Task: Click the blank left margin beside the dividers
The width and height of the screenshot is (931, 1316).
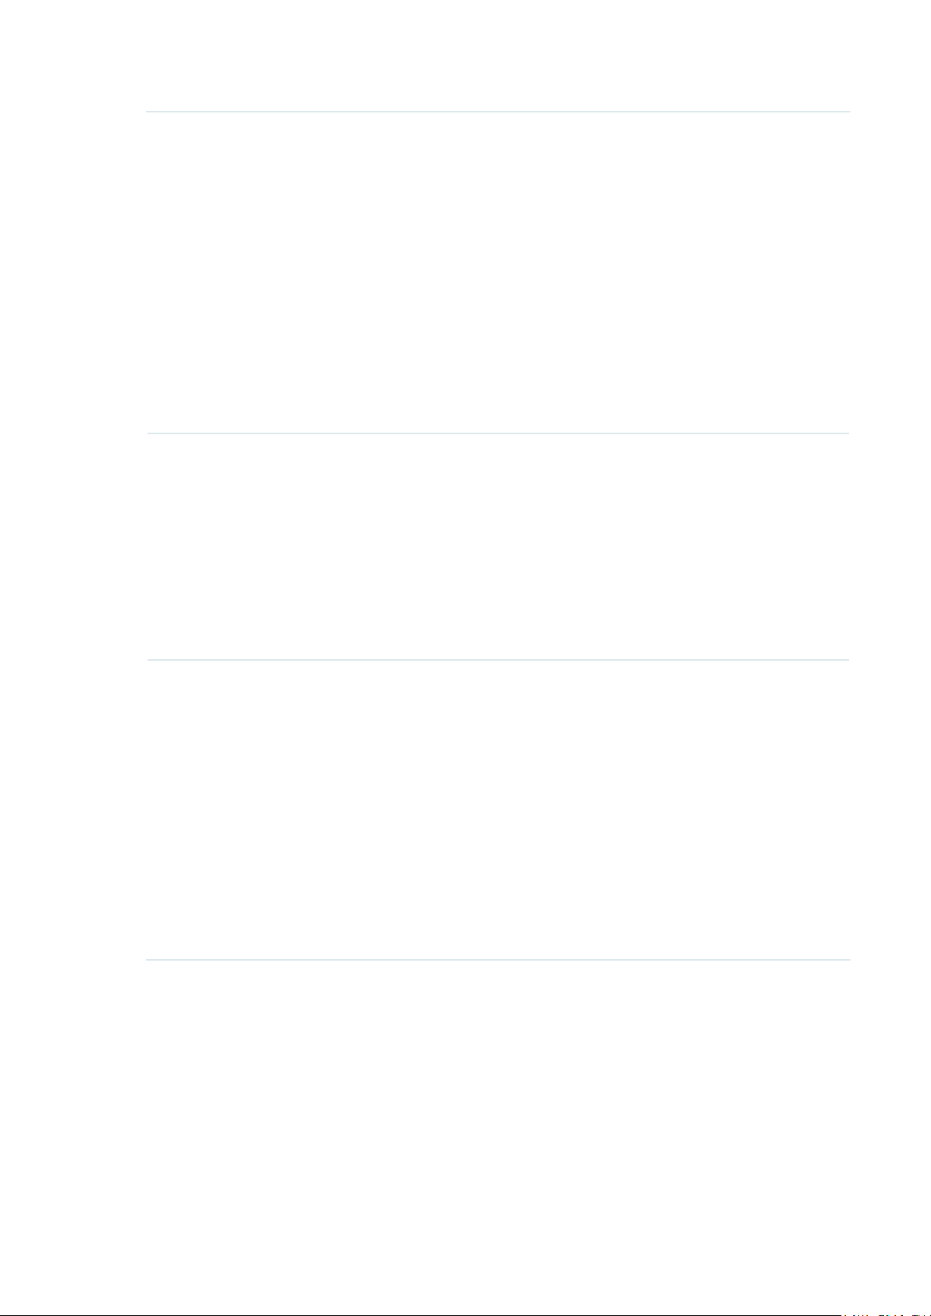Action: coord(73,658)
